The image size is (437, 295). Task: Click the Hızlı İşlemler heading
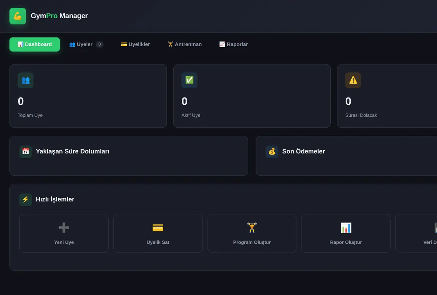(55, 199)
